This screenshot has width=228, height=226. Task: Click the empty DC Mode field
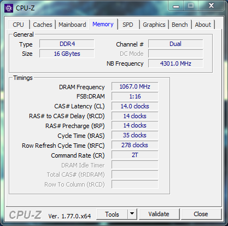(x=176, y=54)
